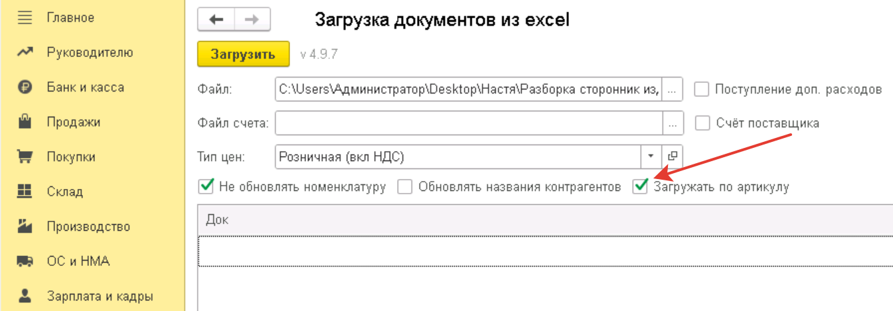
Task: Click the factory icon for Производство
Action: click(25, 227)
